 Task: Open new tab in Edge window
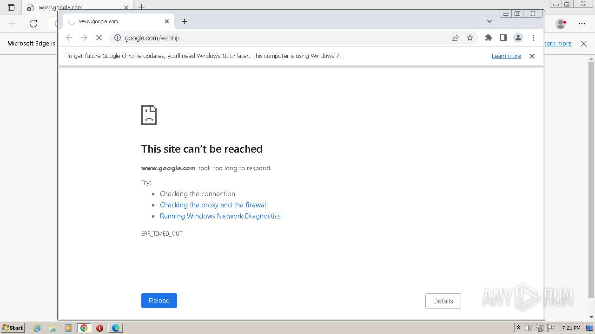142,7
